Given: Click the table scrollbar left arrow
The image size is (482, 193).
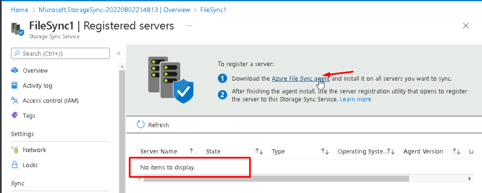Looking at the screenshot, I should 138,178.
